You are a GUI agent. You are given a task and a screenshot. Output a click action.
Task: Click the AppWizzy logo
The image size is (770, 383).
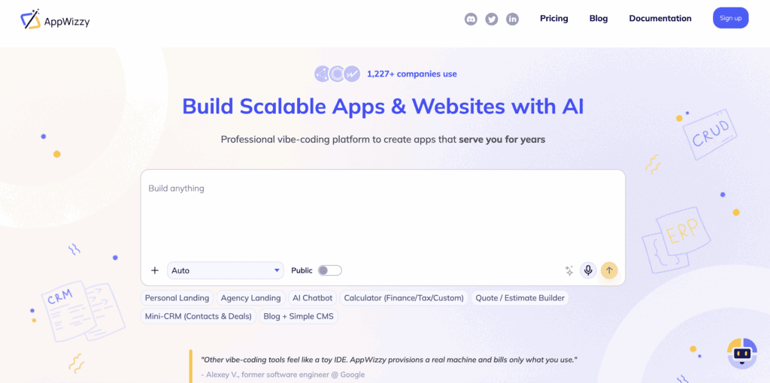pyautogui.click(x=55, y=20)
